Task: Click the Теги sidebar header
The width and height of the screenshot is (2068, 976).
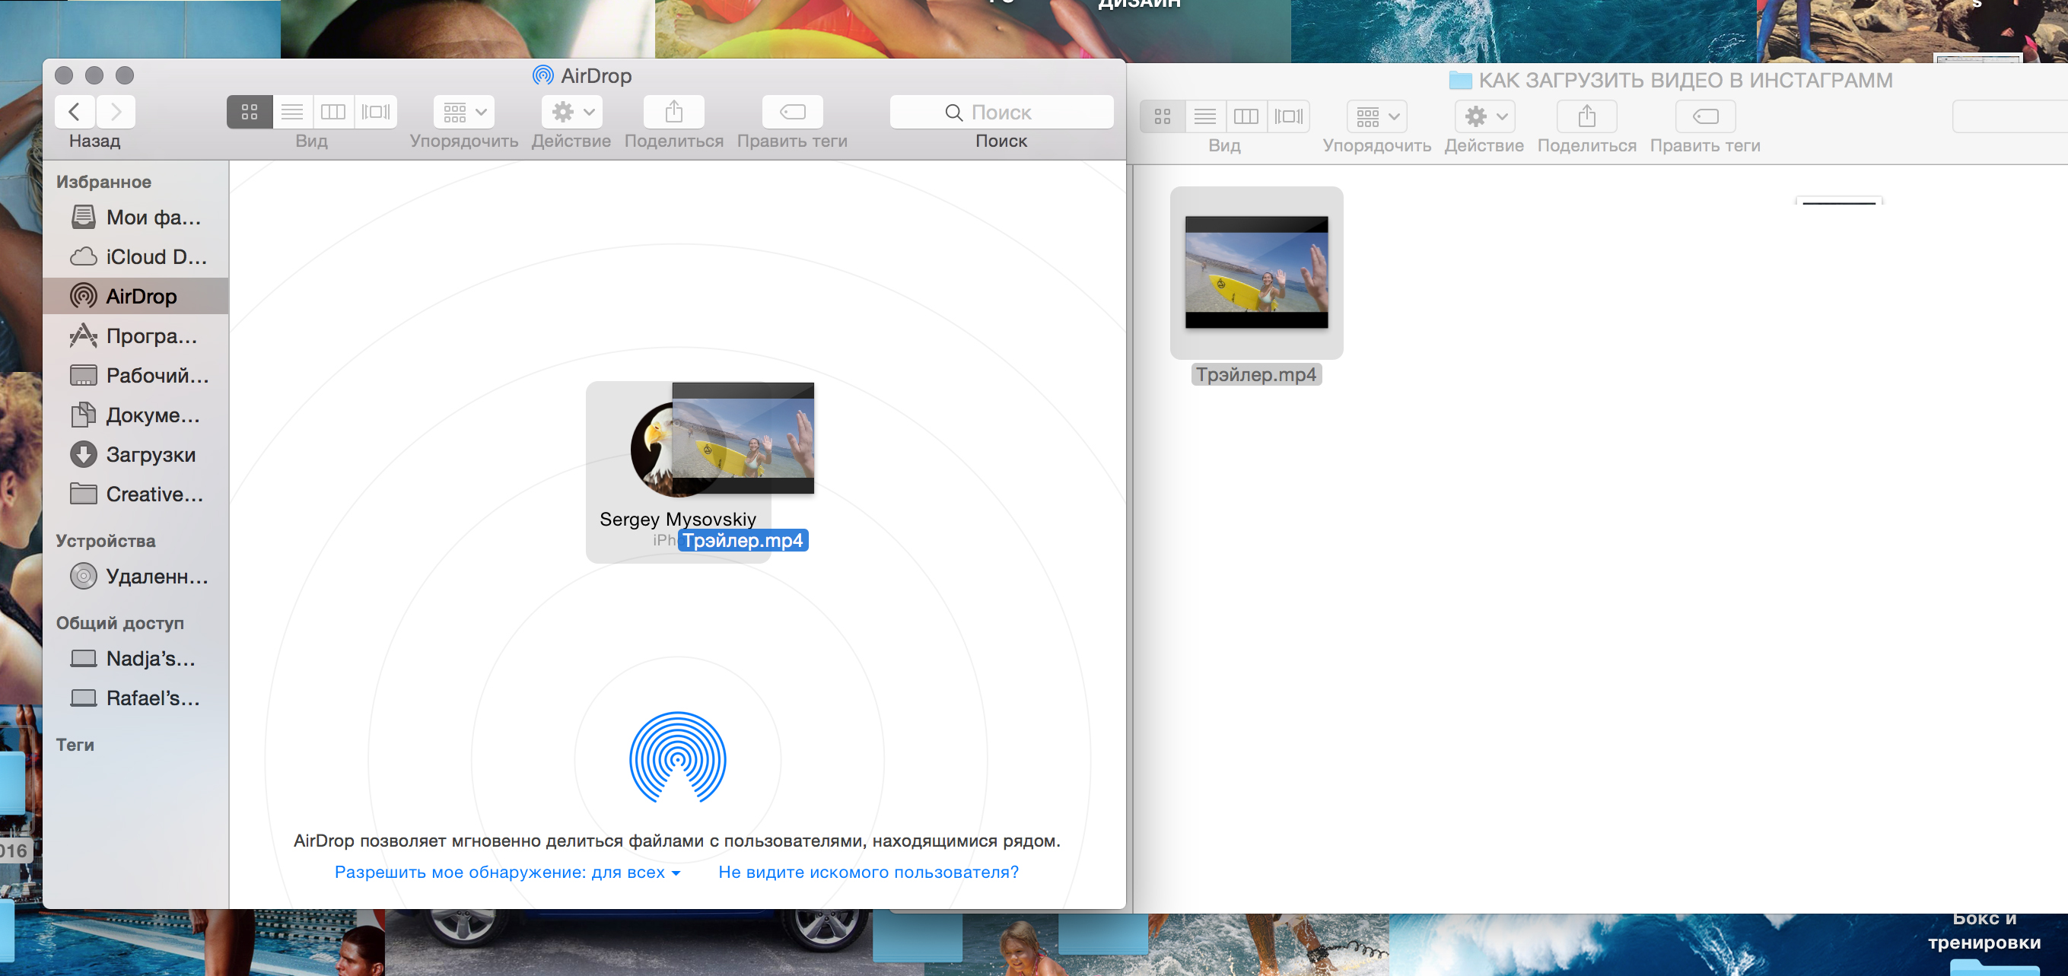Action: (75, 745)
